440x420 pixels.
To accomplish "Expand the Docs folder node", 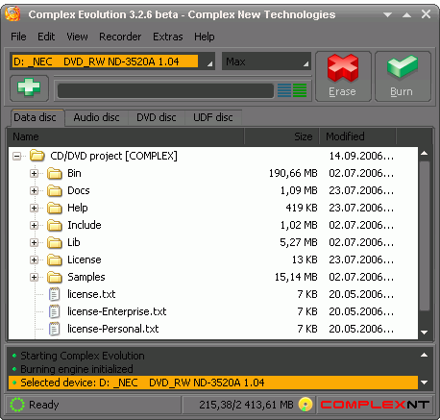I will click(x=34, y=191).
